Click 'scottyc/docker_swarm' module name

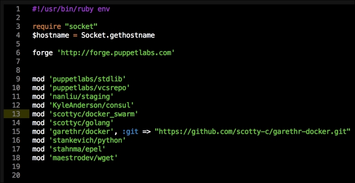(93, 114)
